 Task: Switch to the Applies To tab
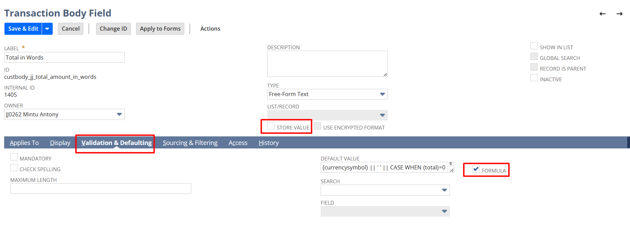pos(24,143)
